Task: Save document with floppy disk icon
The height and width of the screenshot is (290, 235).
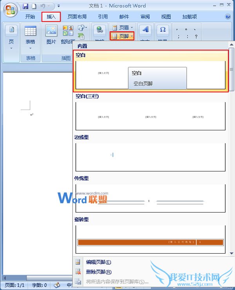Action: coord(25,6)
